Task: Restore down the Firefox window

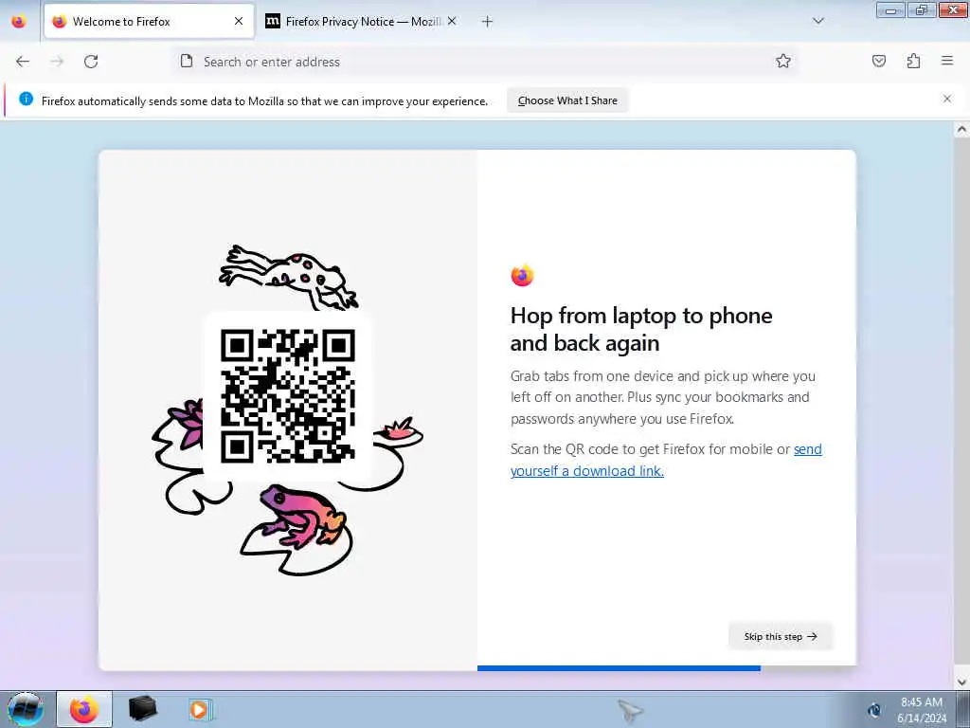Action: 922,10
